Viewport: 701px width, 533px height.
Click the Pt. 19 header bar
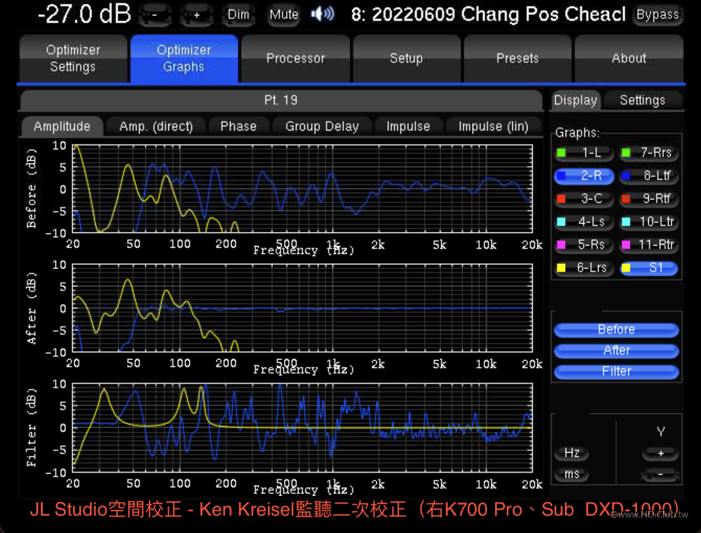point(281,100)
